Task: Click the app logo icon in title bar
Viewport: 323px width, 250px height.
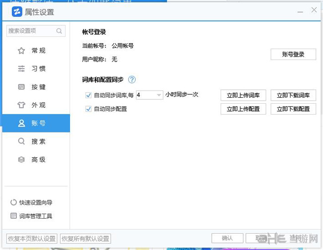Action: (x=17, y=12)
